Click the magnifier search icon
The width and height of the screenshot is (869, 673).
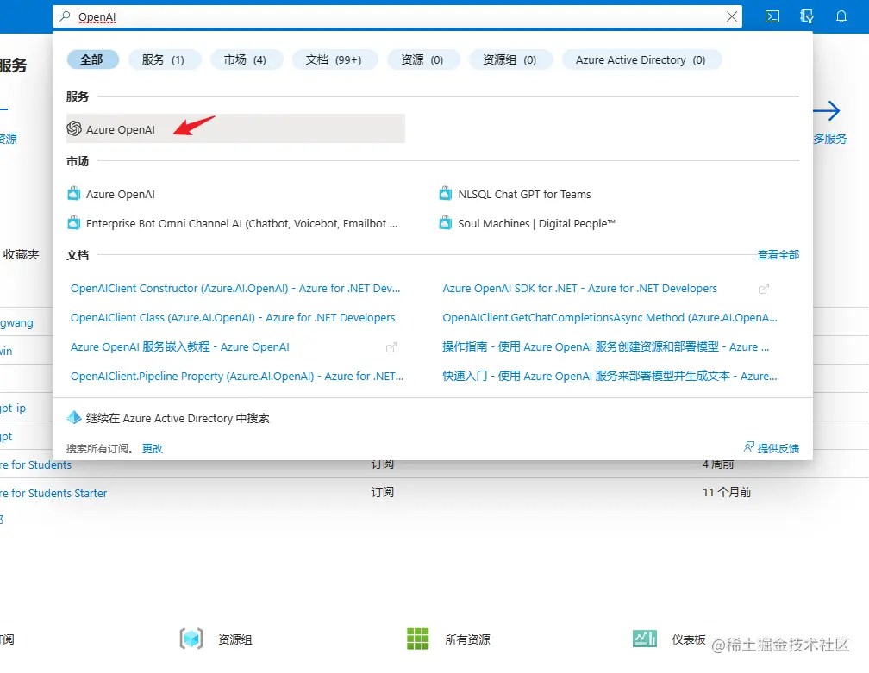65,16
